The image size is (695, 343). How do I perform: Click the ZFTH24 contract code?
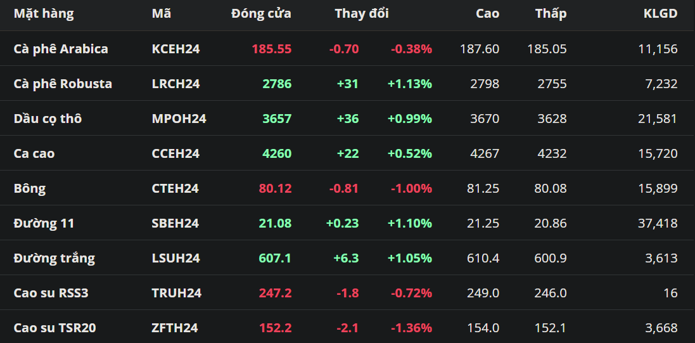coord(175,328)
